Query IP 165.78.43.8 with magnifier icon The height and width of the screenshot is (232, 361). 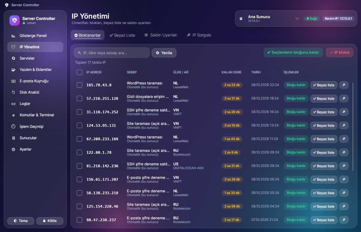[x=344, y=85]
